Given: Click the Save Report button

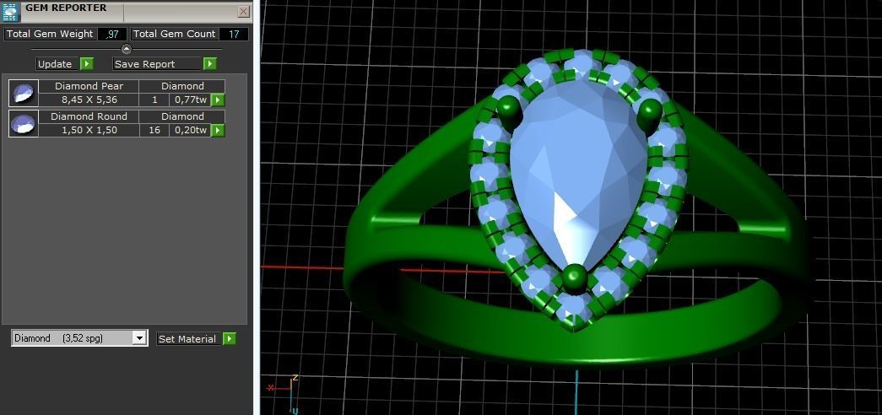Looking at the screenshot, I should [x=158, y=64].
